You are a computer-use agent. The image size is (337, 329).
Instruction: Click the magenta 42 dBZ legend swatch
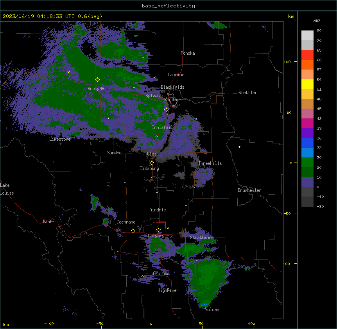[307, 123]
